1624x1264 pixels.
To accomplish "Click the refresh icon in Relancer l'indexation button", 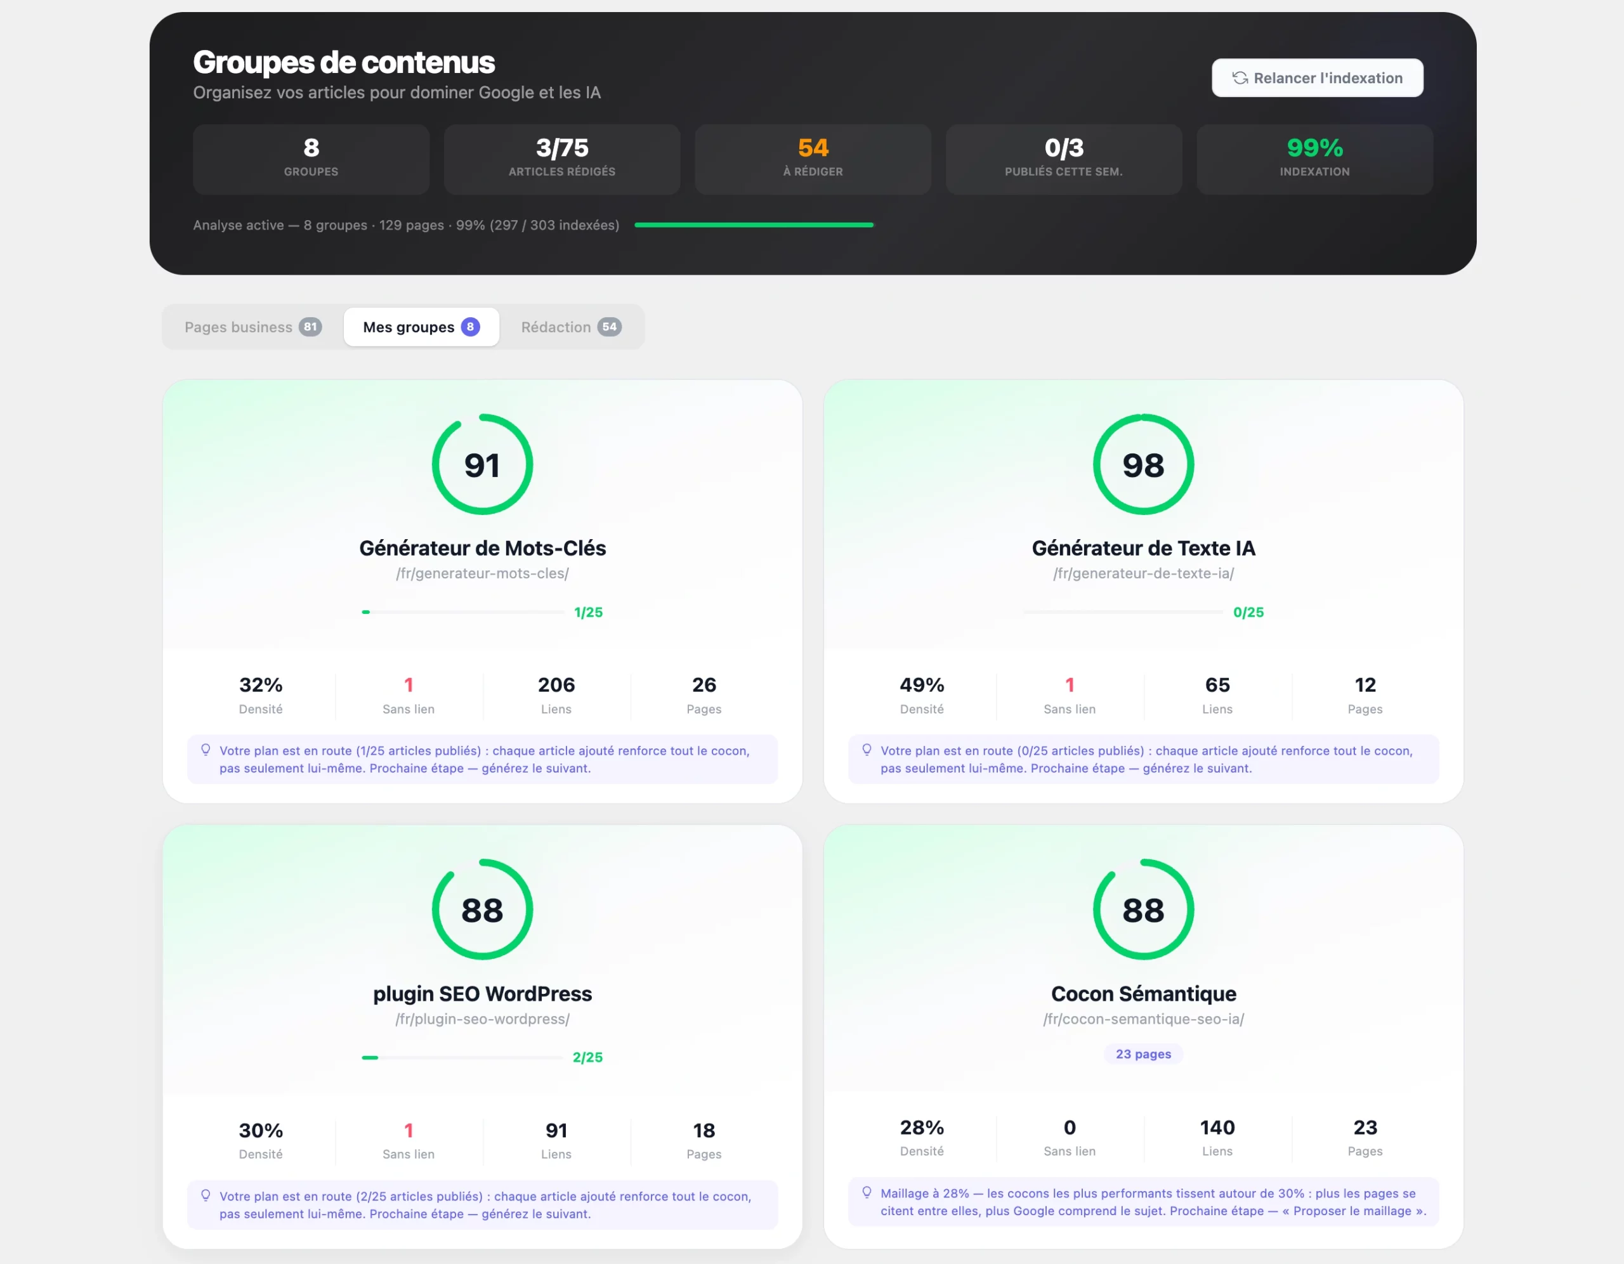I will [x=1240, y=78].
